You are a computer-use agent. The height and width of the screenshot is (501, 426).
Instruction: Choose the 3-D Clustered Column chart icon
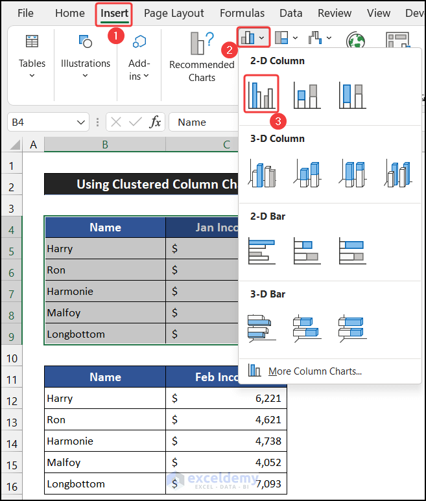pyautogui.click(x=262, y=173)
